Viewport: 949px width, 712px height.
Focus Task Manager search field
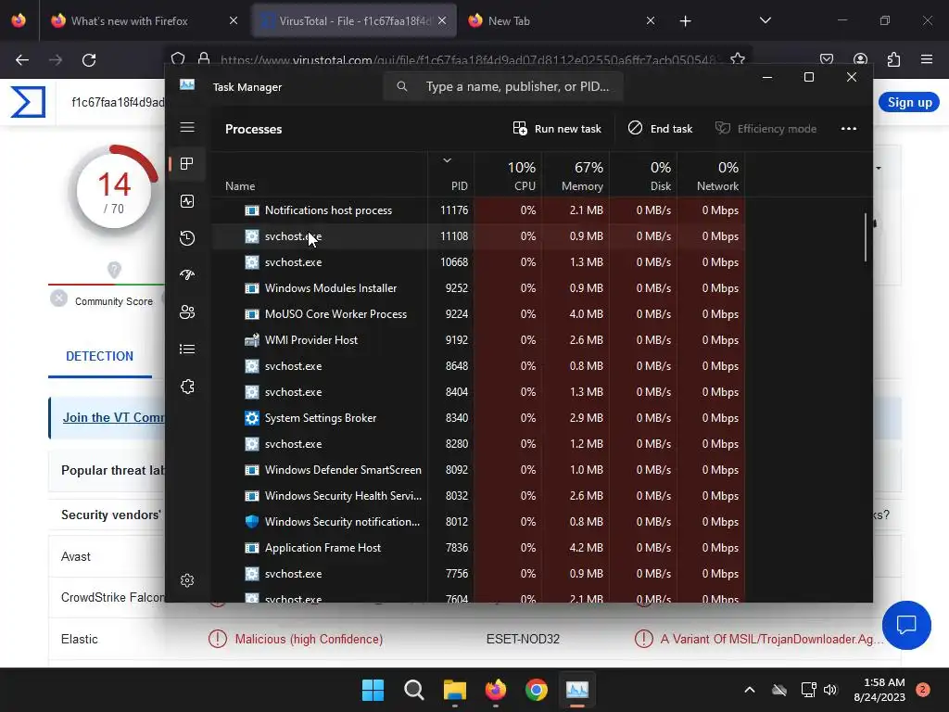[503, 86]
